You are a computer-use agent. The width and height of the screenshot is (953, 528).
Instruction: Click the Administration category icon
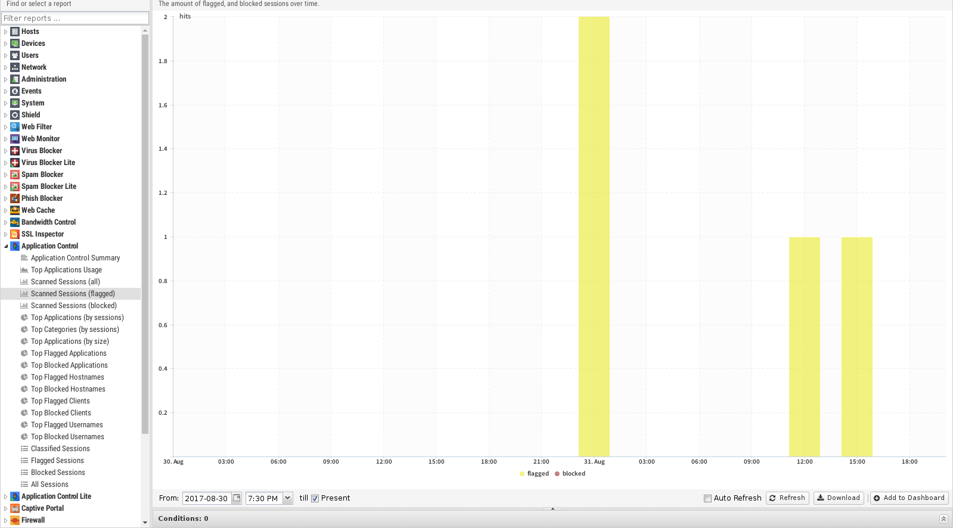(15, 79)
